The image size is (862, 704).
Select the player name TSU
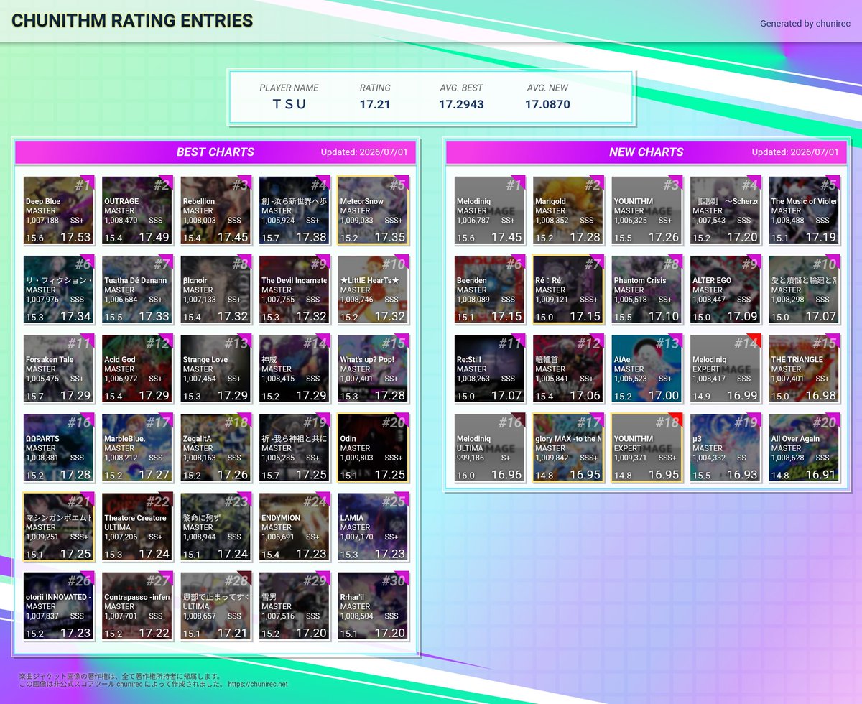click(289, 104)
